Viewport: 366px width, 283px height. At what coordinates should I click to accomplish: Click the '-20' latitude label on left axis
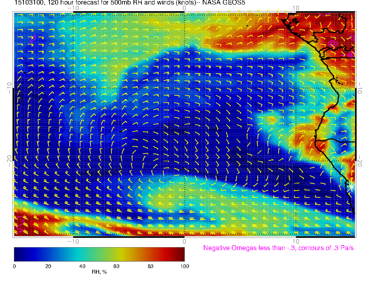point(9,161)
